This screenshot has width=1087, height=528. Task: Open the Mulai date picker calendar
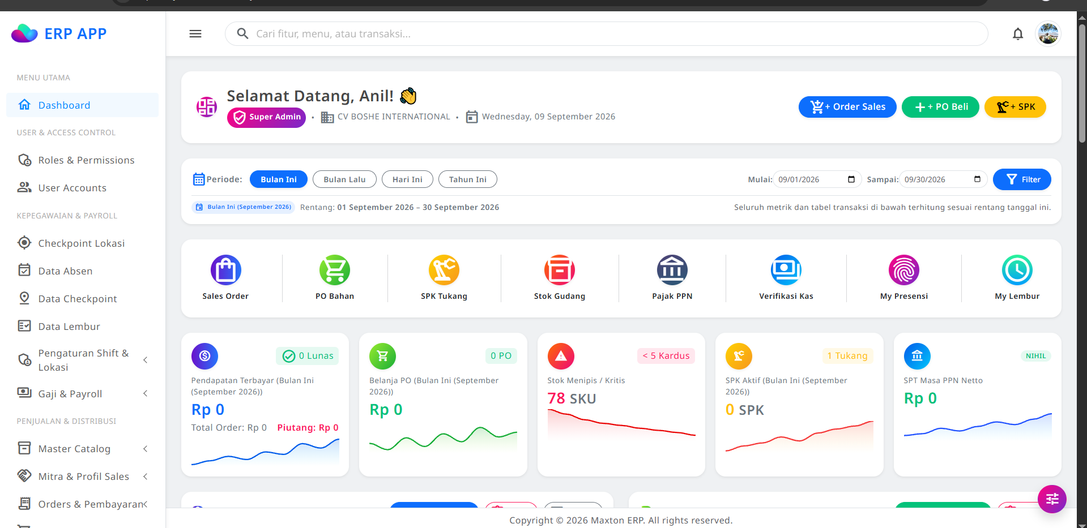[x=851, y=179]
